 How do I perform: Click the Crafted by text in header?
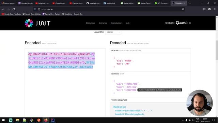[x=170, y=23]
